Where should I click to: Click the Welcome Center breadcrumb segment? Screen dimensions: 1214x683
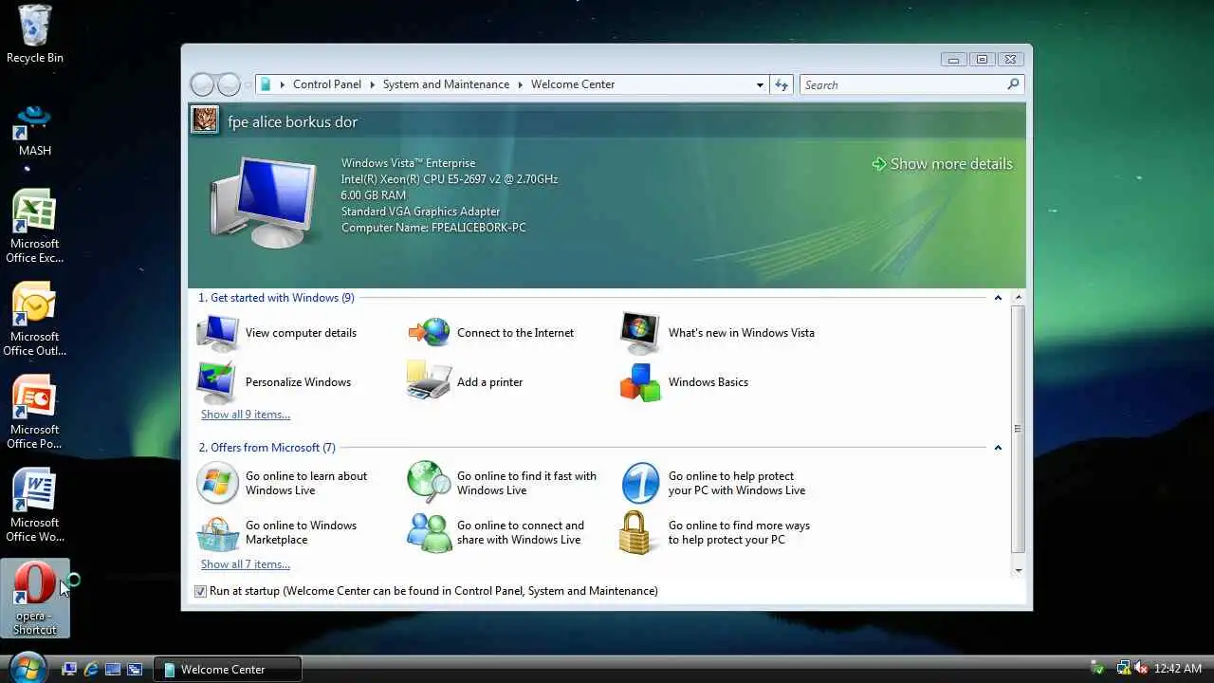pos(573,84)
